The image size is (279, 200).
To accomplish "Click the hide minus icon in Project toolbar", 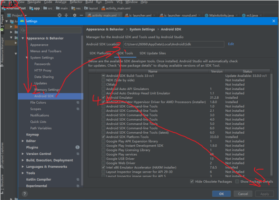I will click(x=81, y=15).
